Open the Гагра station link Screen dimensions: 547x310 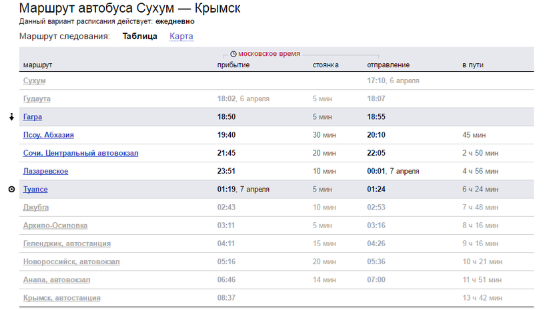(33, 117)
